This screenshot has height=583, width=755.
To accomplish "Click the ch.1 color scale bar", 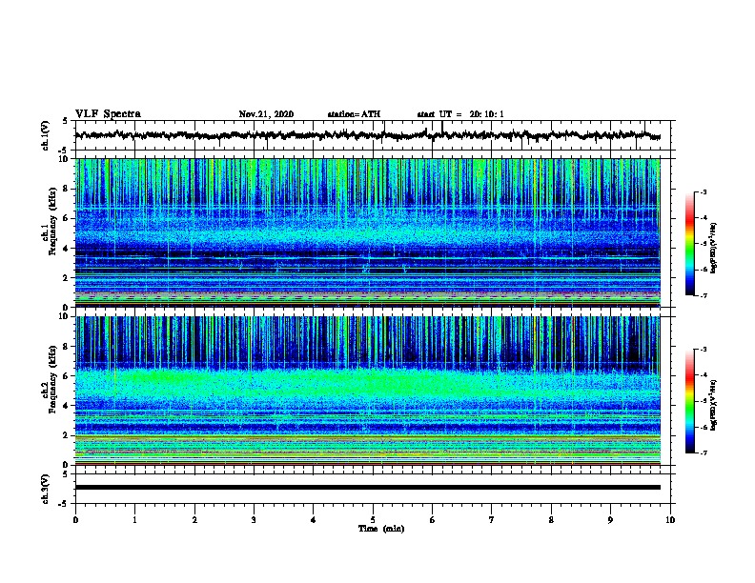I will (690, 244).
